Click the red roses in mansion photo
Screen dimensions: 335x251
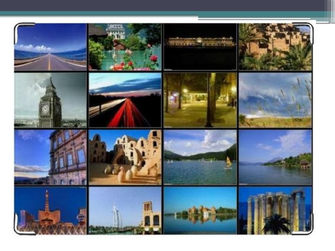click(x=153, y=58)
